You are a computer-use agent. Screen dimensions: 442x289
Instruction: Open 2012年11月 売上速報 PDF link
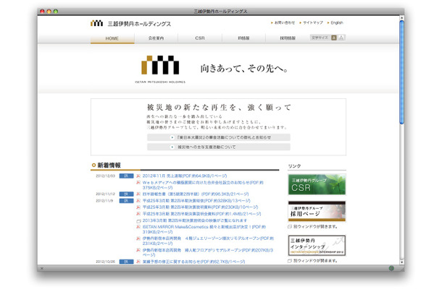coord(185,176)
